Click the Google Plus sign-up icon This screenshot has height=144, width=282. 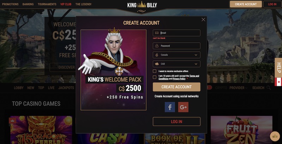coord(183,107)
